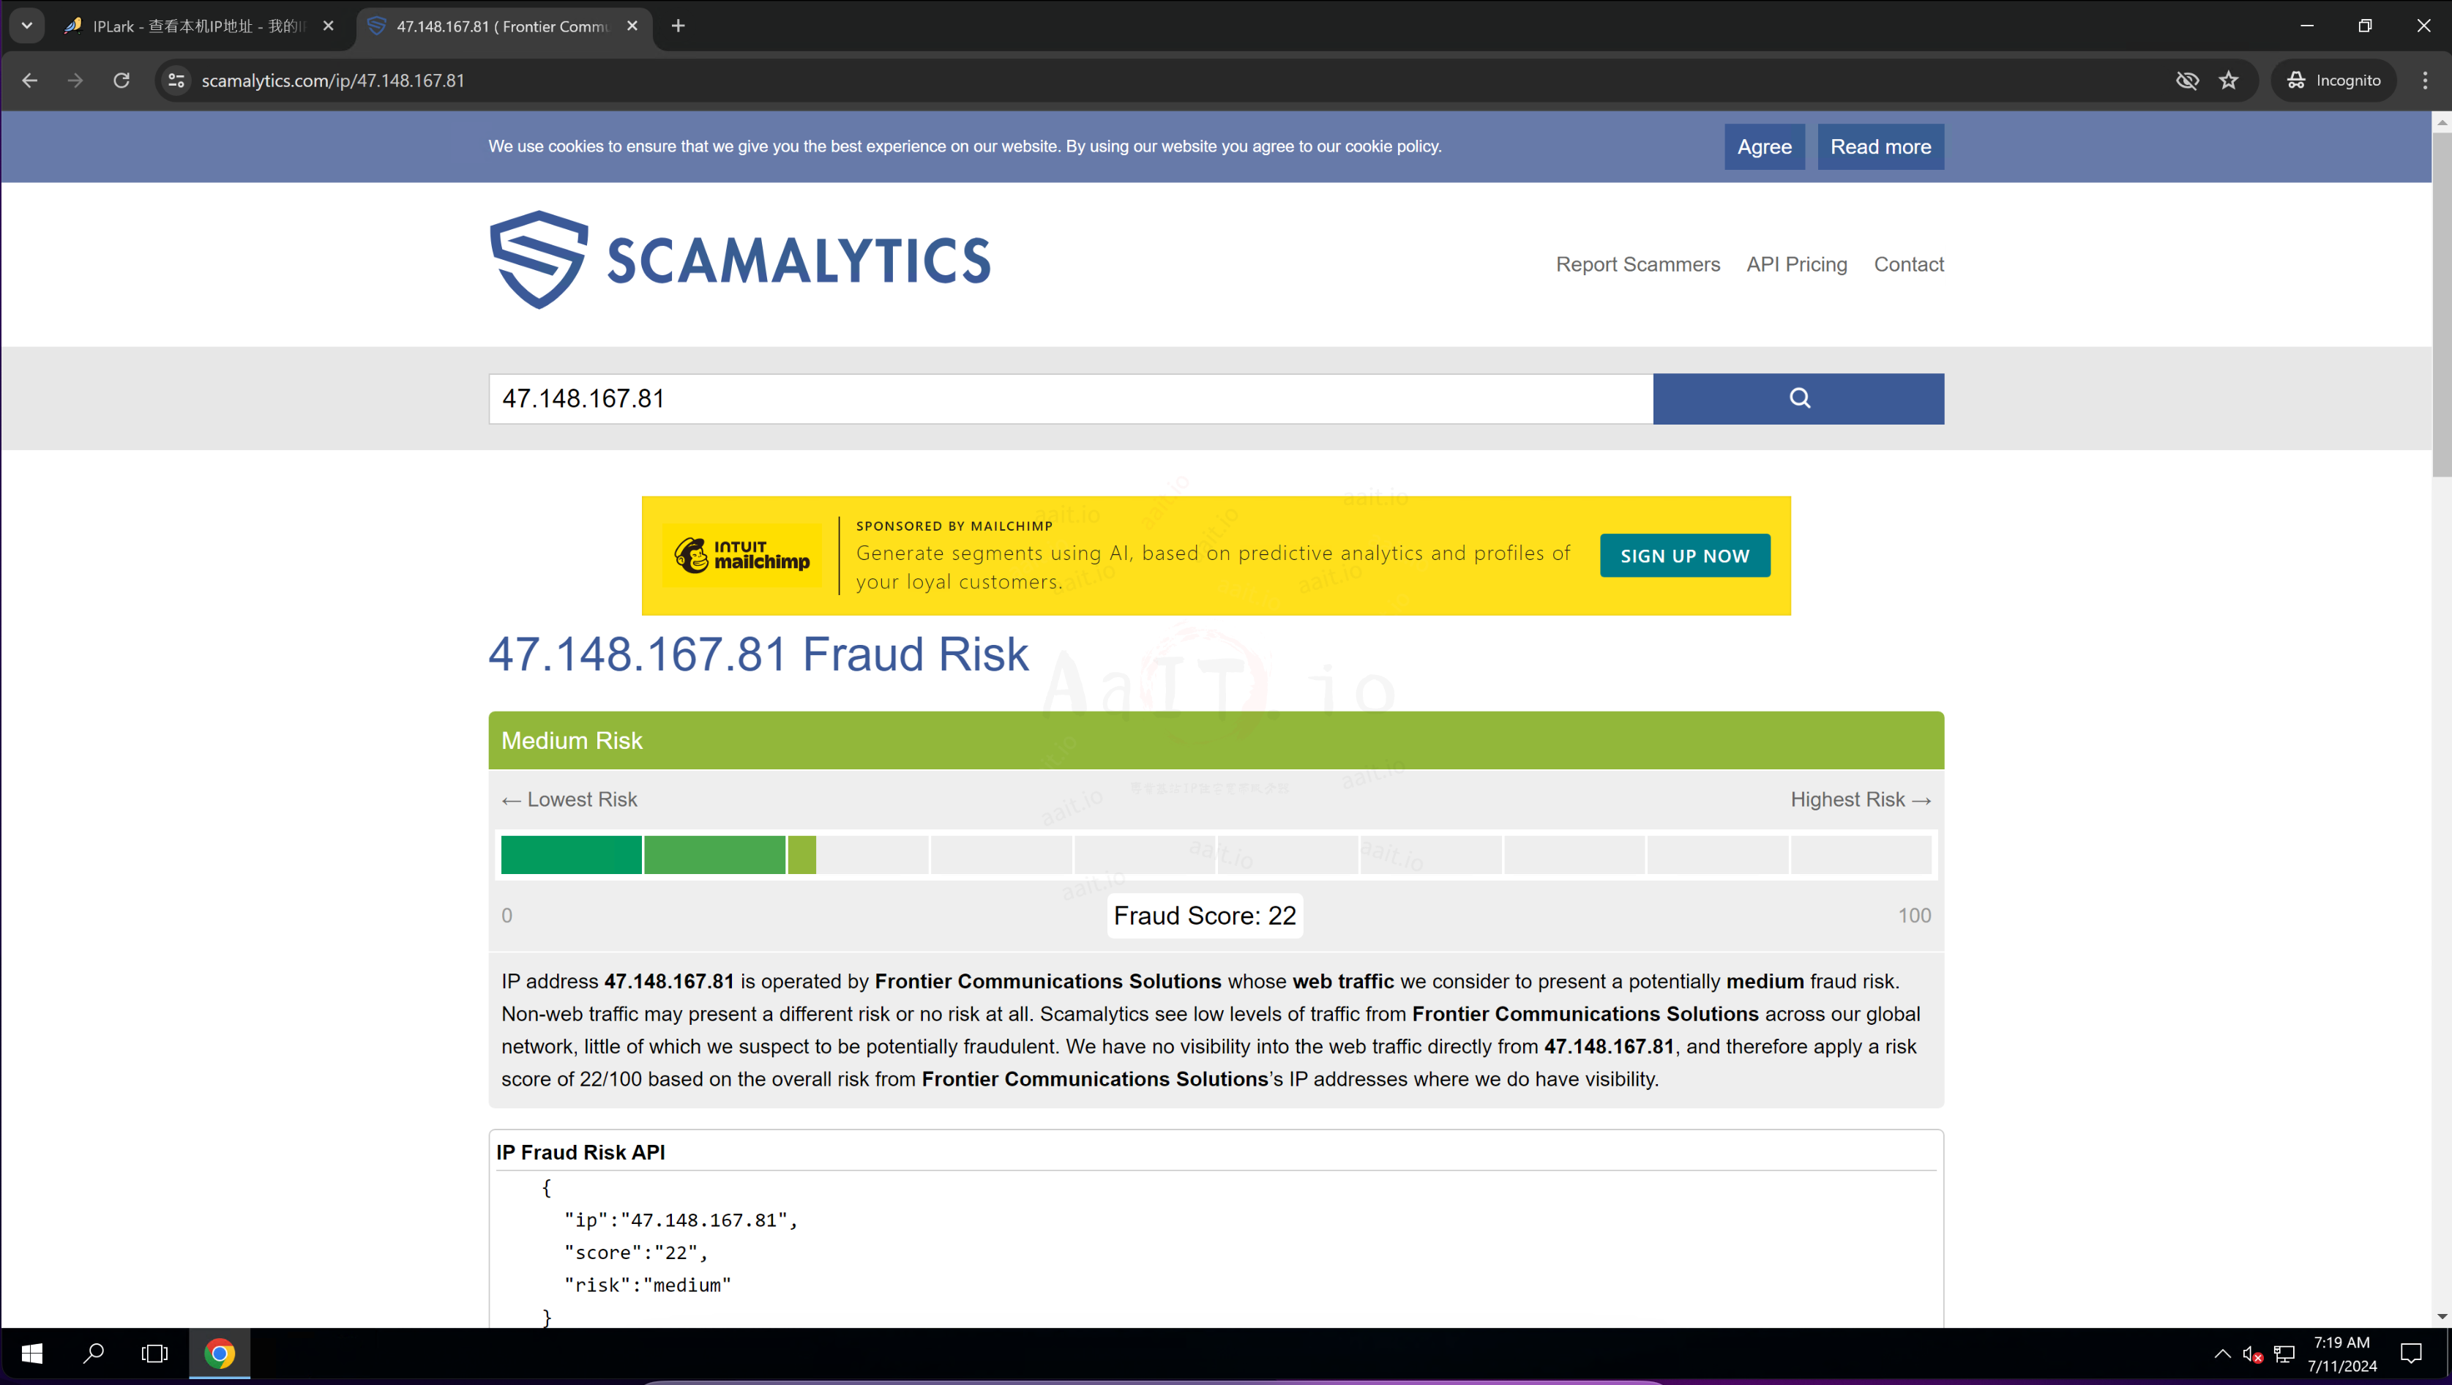Click the Medium Risk green header
2452x1385 pixels.
pyautogui.click(x=1216, y=741)
